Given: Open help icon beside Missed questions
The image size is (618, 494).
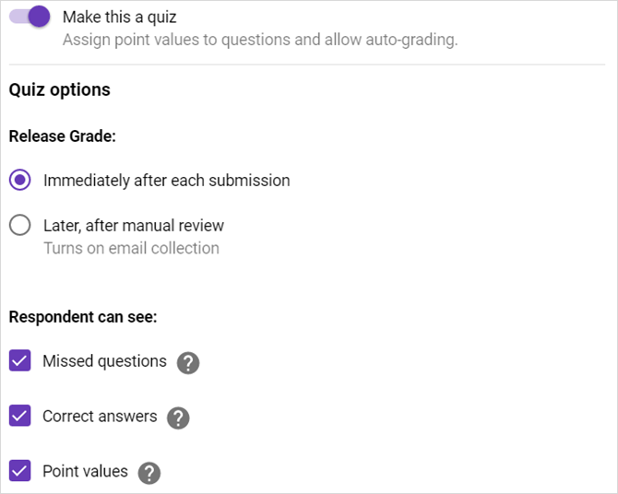Looking at the screenshot, I should coord(187,363).
